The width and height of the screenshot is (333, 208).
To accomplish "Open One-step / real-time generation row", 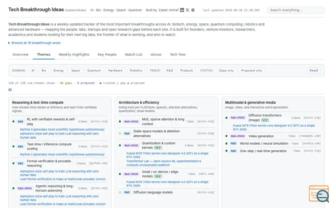I will (x=273, y=151).
